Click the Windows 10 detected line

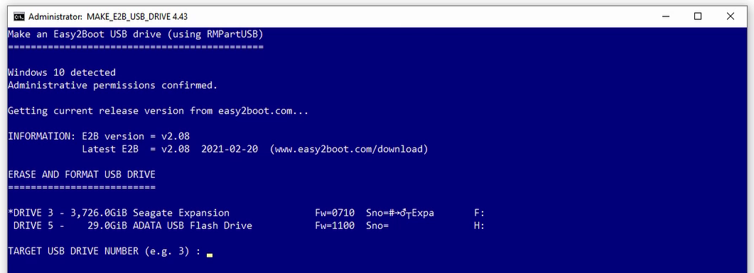[62, 73]
